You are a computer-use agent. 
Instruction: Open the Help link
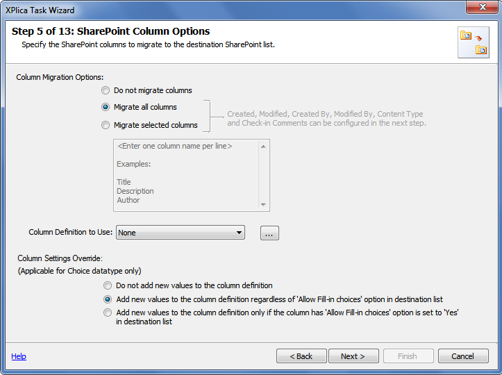[x=19, y=356]
